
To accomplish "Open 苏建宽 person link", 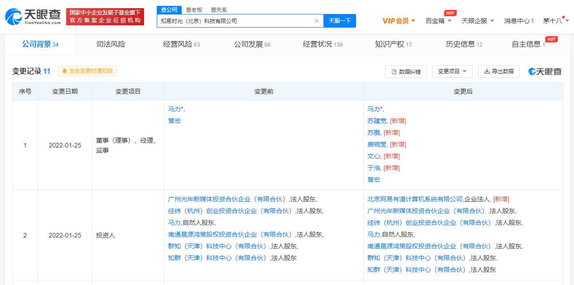I will (377, 121).
